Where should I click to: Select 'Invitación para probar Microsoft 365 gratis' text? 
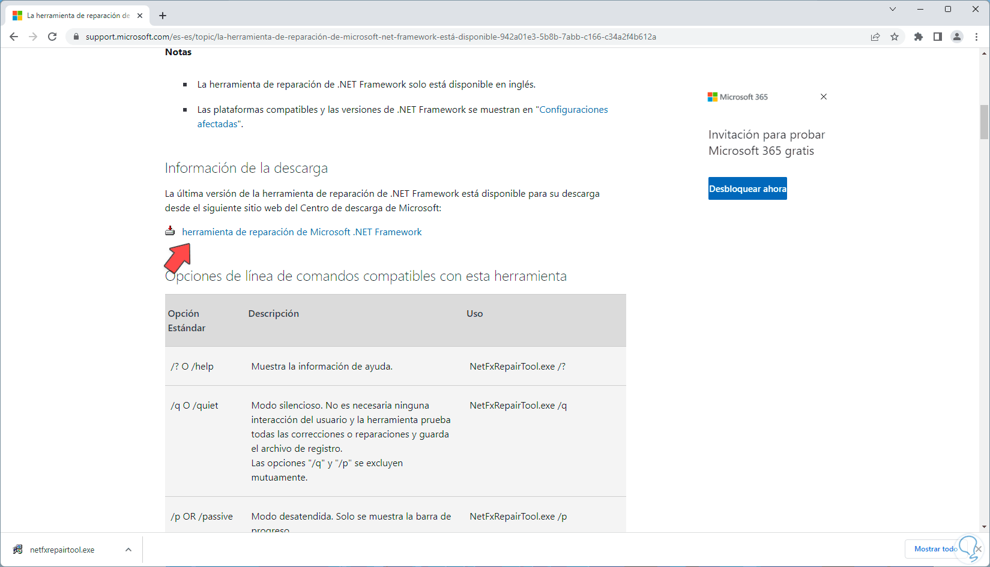[767, 143]
